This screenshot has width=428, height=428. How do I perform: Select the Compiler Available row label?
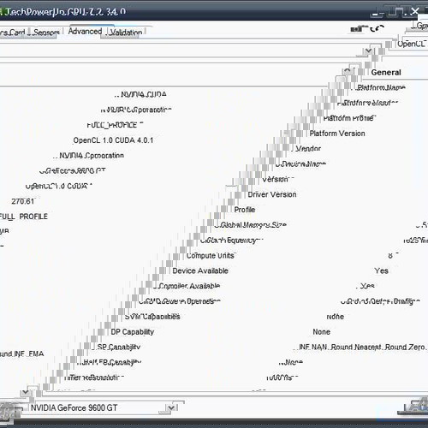pos(188,286)
